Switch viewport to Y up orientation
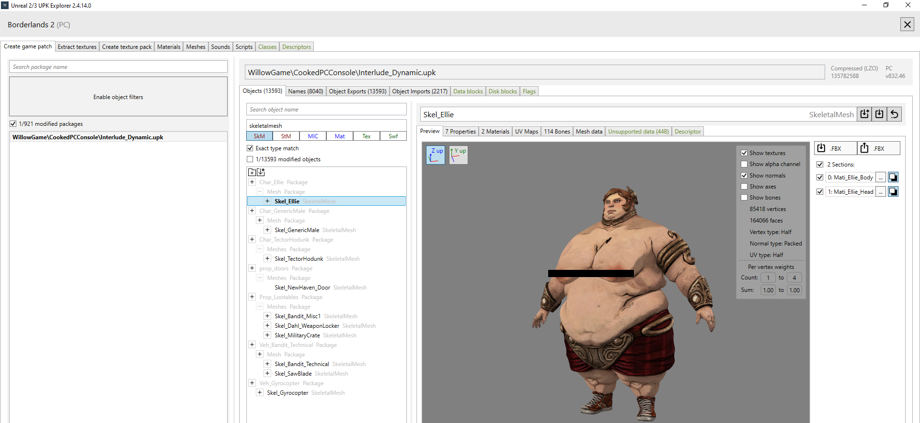 click(458, 155)
